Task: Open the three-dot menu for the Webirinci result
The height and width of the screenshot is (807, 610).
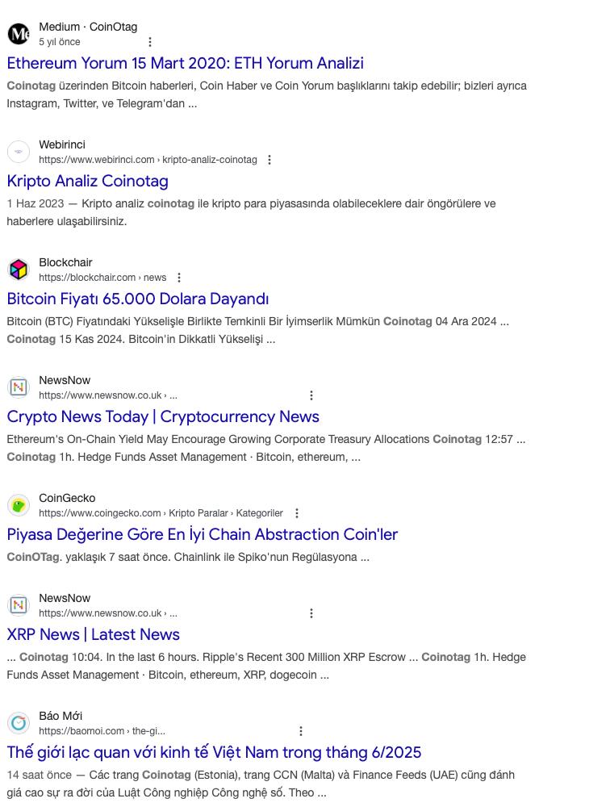Action: [269, 160]
